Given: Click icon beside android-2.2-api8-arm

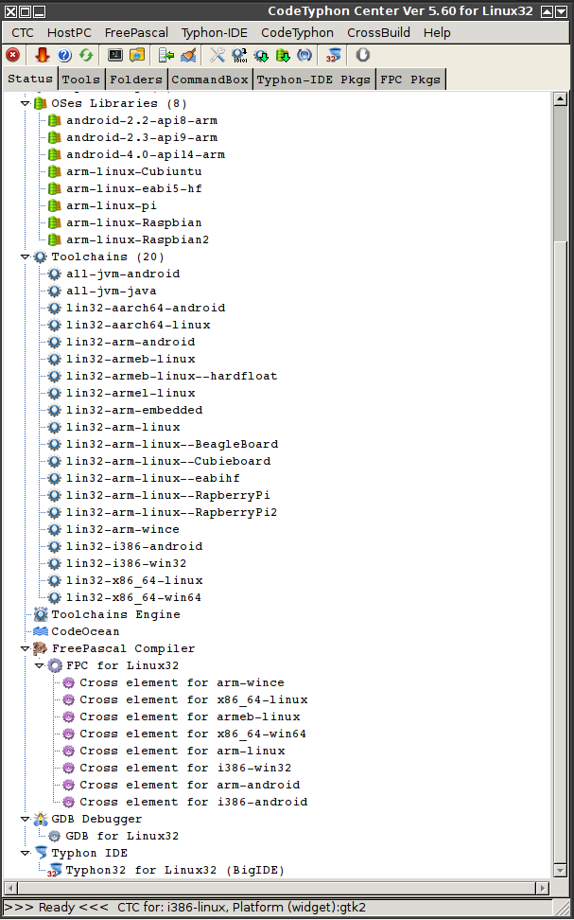Looking at the screenshot, I should (x=55, y=121).
